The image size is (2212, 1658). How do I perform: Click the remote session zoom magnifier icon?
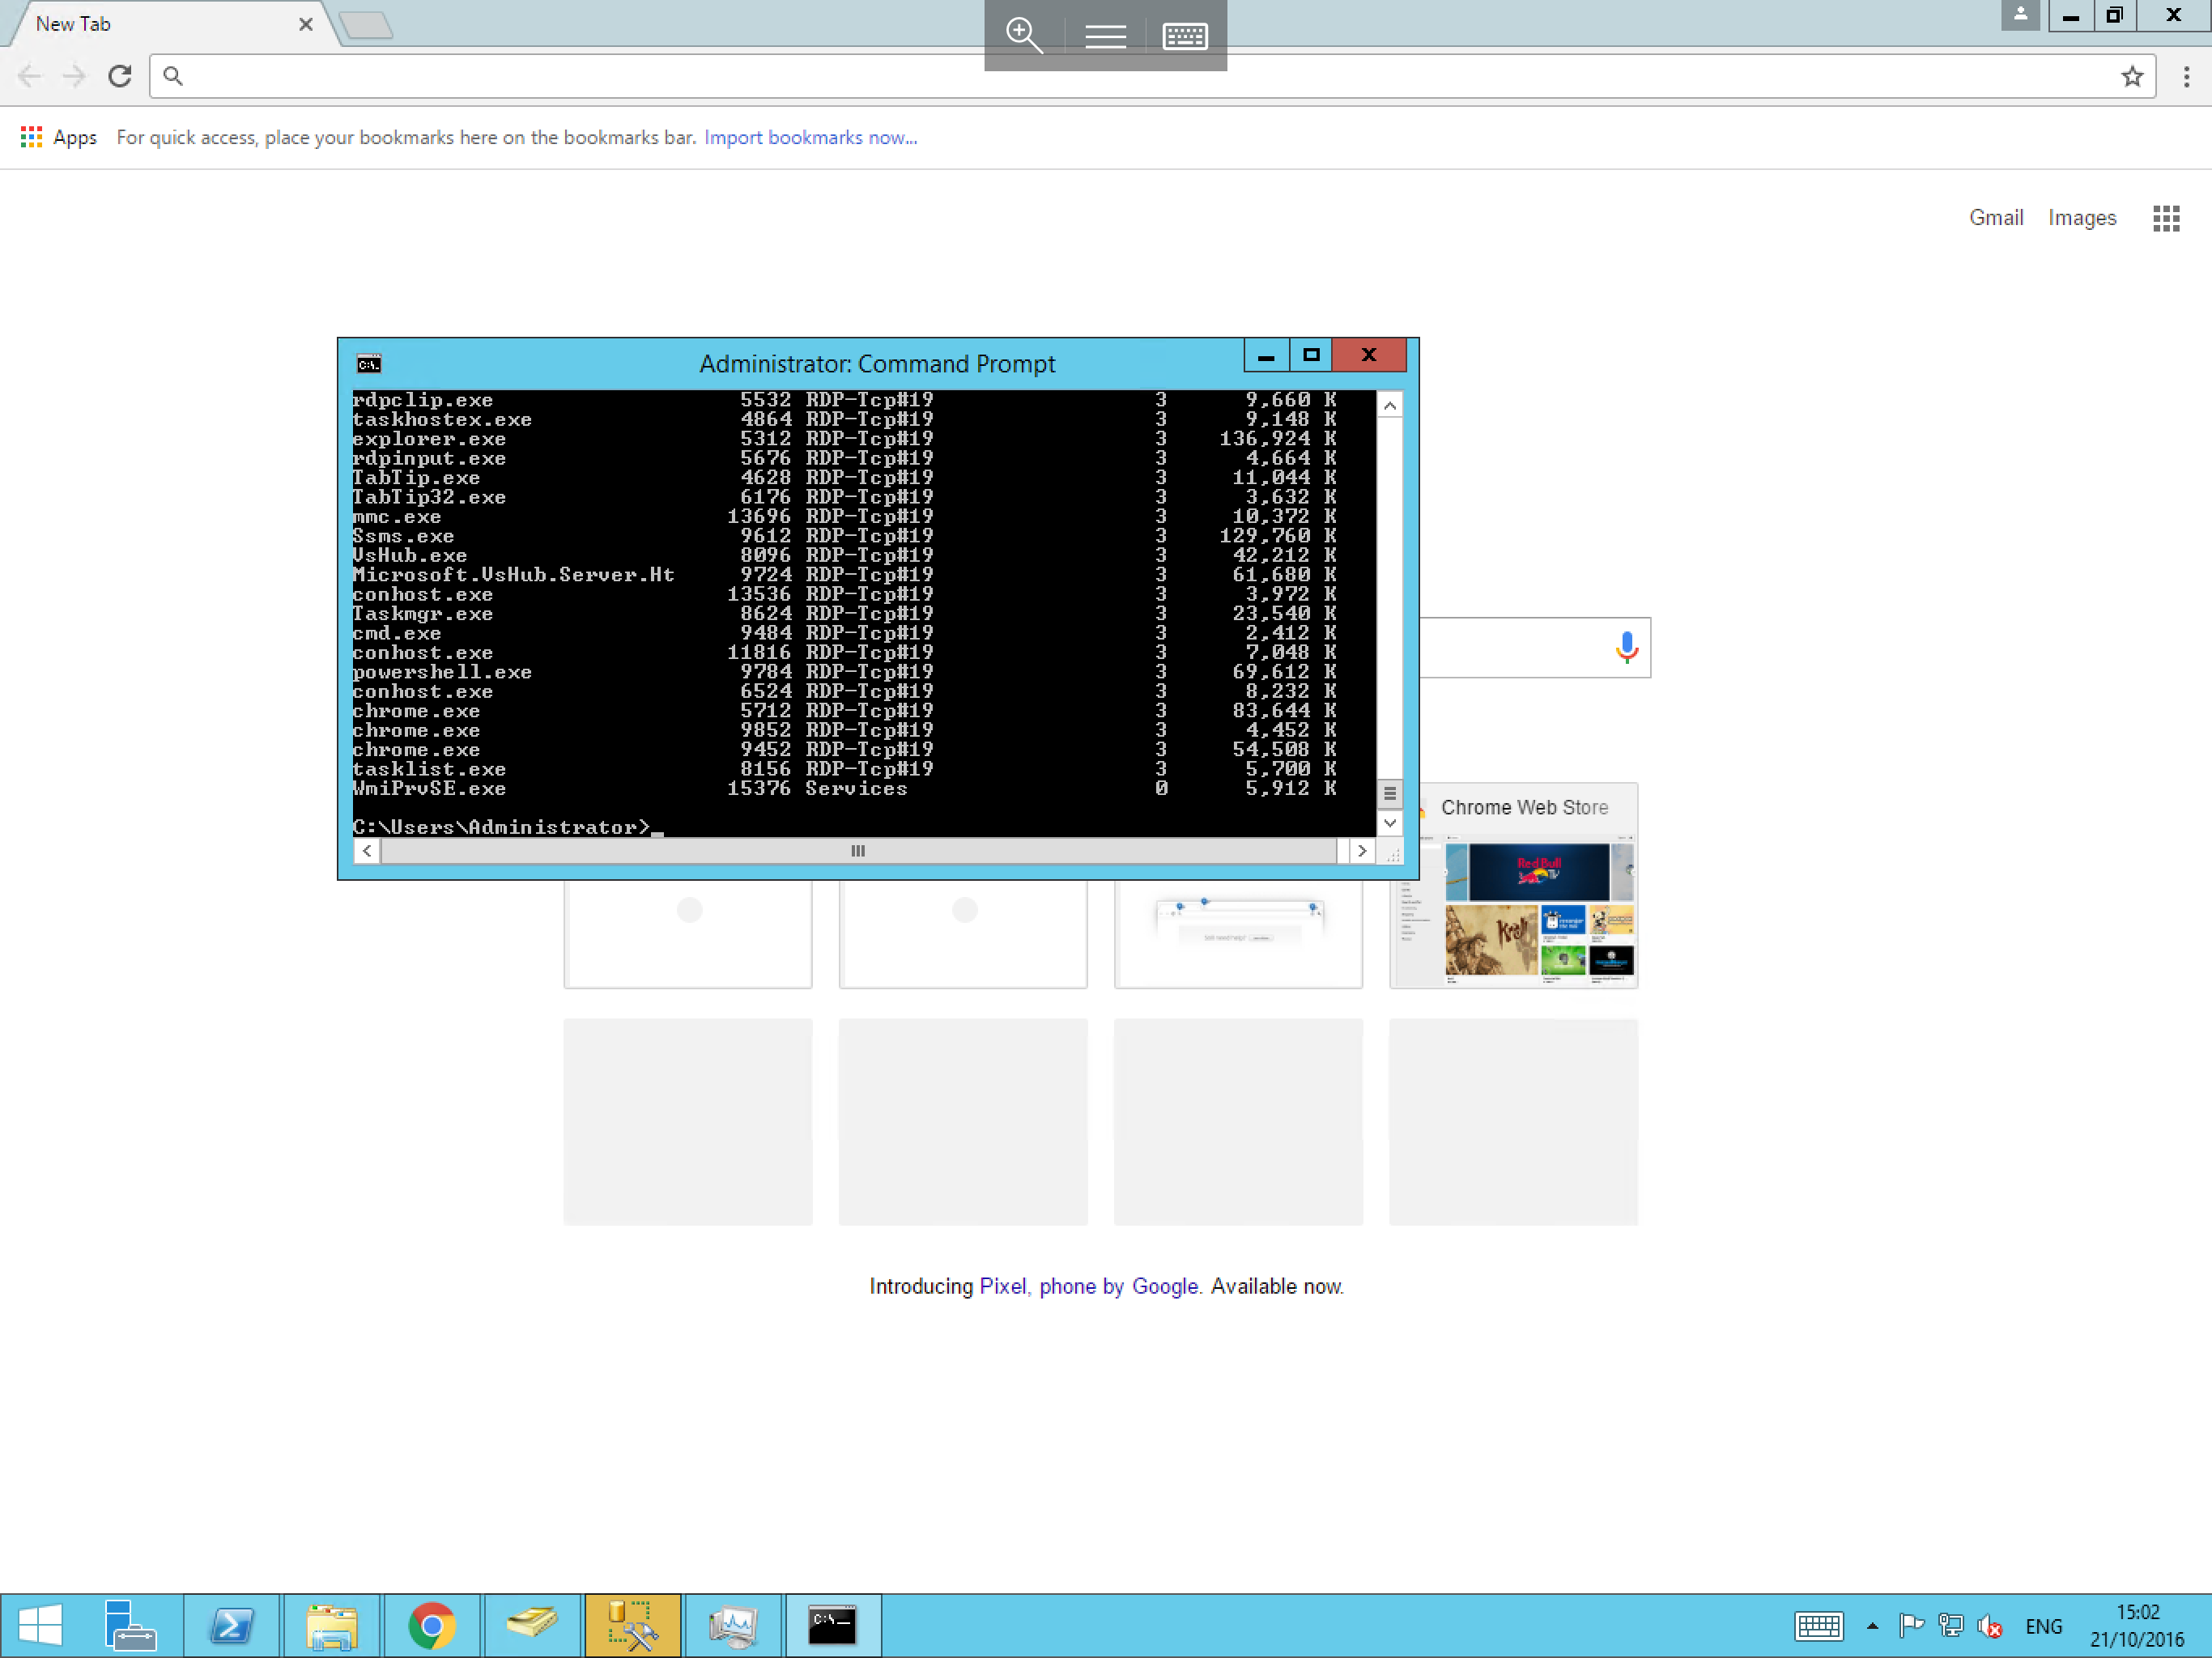point(1023,35)
